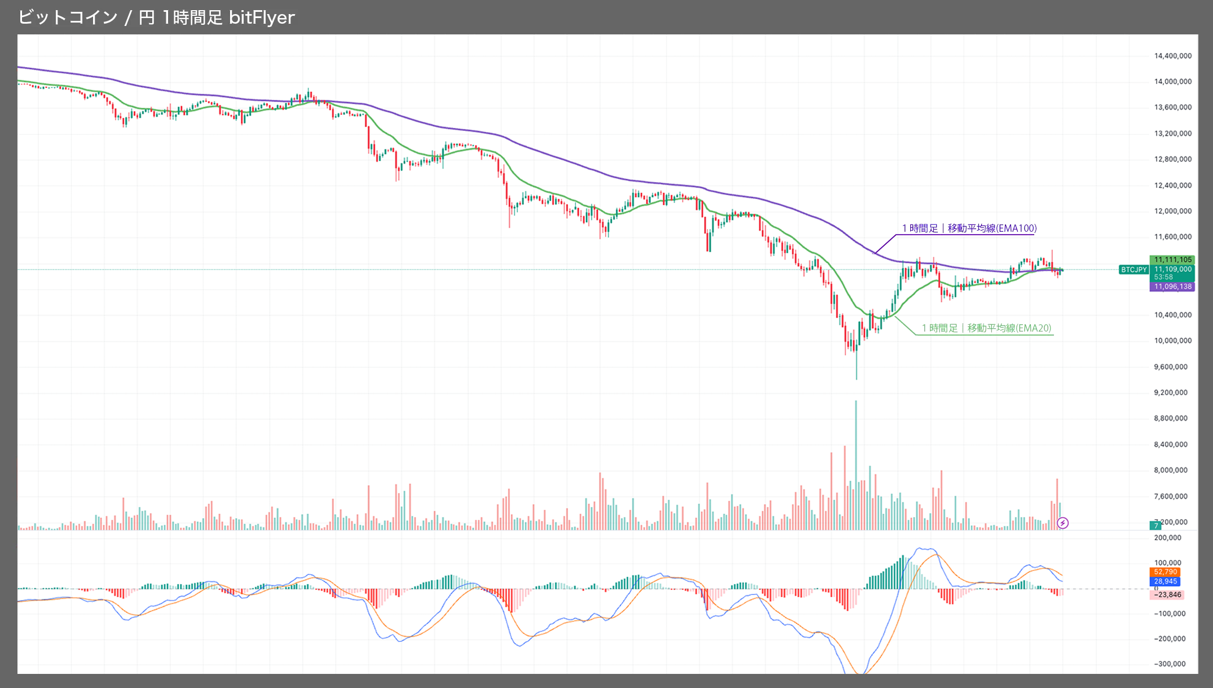Click the small teal 7 volume label
Screen dimensions: 1213x688
click(x=1155, y=526)
